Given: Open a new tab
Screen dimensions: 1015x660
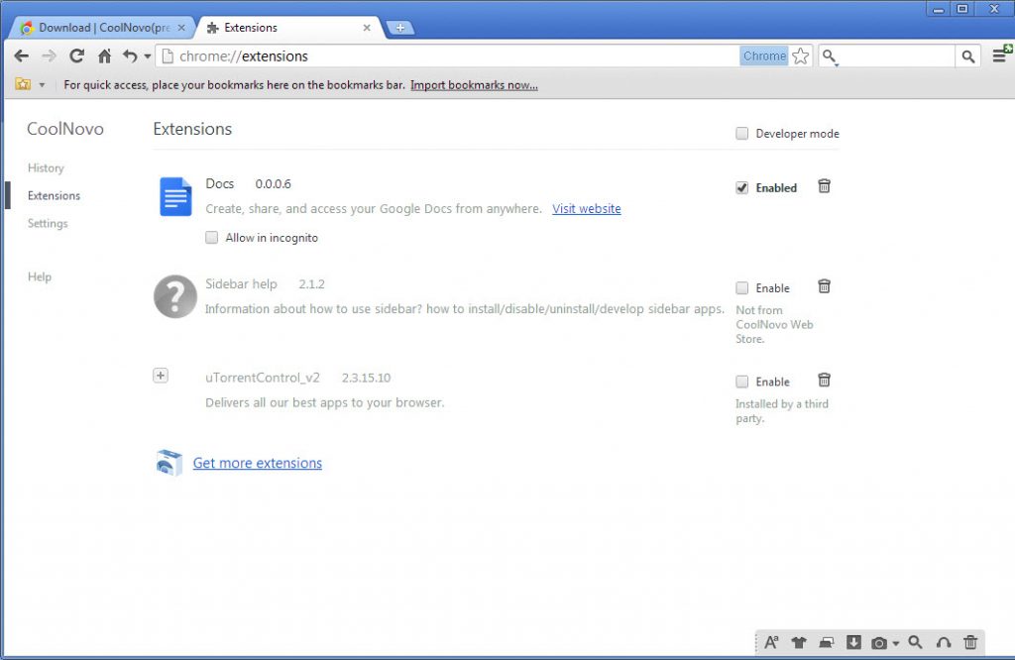Looking at the screenshot, I should coord(400,28).
